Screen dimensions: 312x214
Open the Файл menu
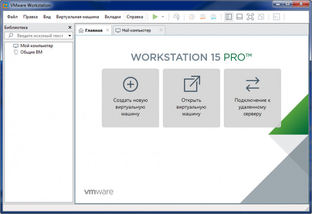[x=12, y=17]
